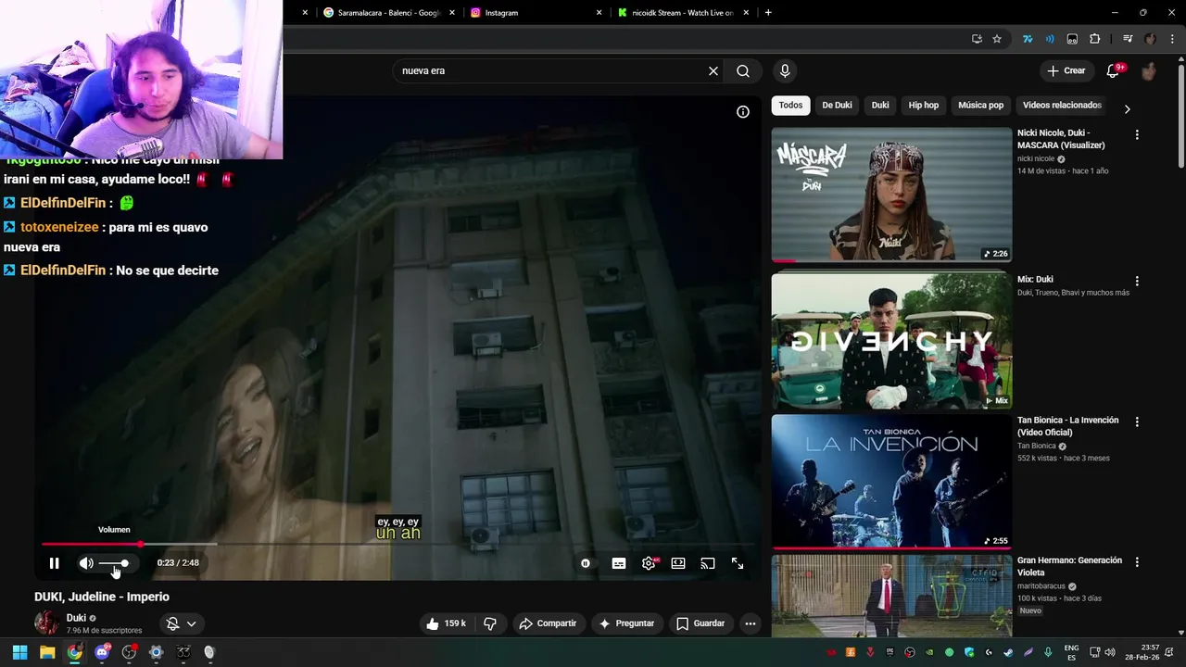The height and width of the screenshot is (667, 1186).
Task: Open the Crear menu
Action: click(x=1066, y=71)
